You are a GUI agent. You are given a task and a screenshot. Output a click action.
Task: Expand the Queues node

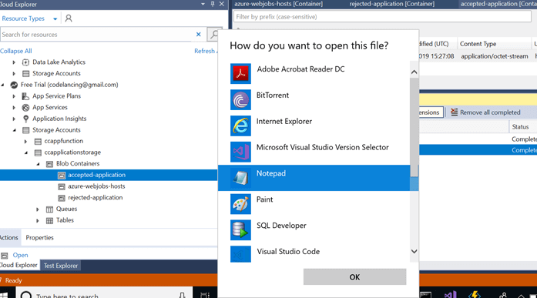(x=38, y=209)
